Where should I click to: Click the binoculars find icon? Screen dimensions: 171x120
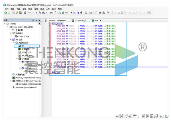tap(51, 13)
